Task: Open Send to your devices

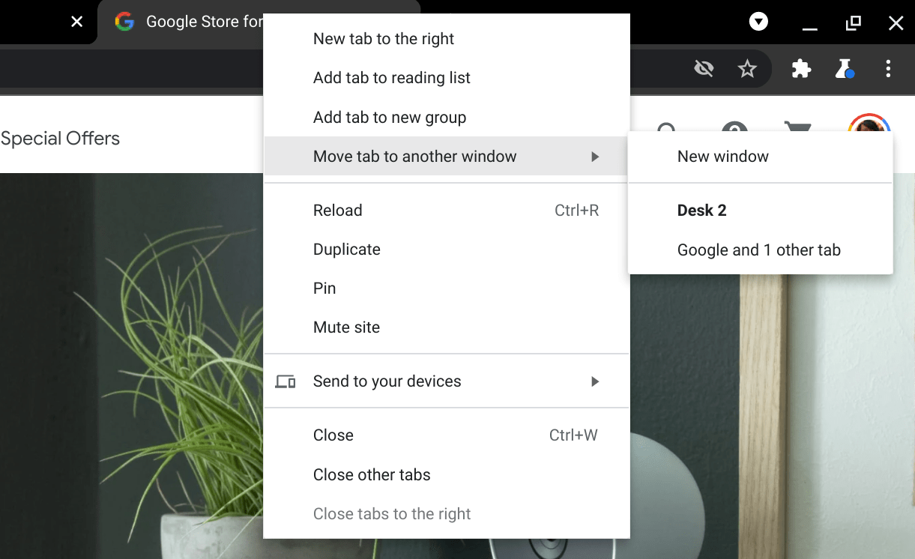Action: tap(447, 381)
